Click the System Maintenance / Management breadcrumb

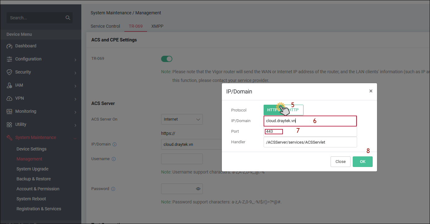pyautogui.click(x=126, y=13)
